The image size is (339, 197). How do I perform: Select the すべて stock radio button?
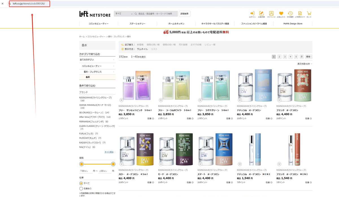click(81, 183)
